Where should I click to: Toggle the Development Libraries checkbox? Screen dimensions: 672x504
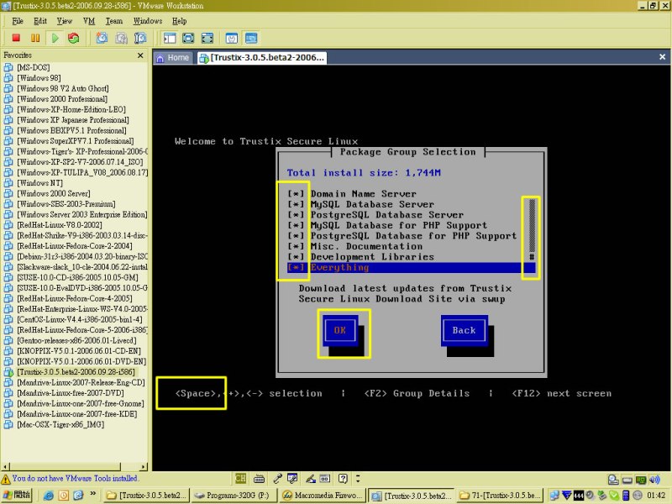pyautogui.click(x=296, y=257)
